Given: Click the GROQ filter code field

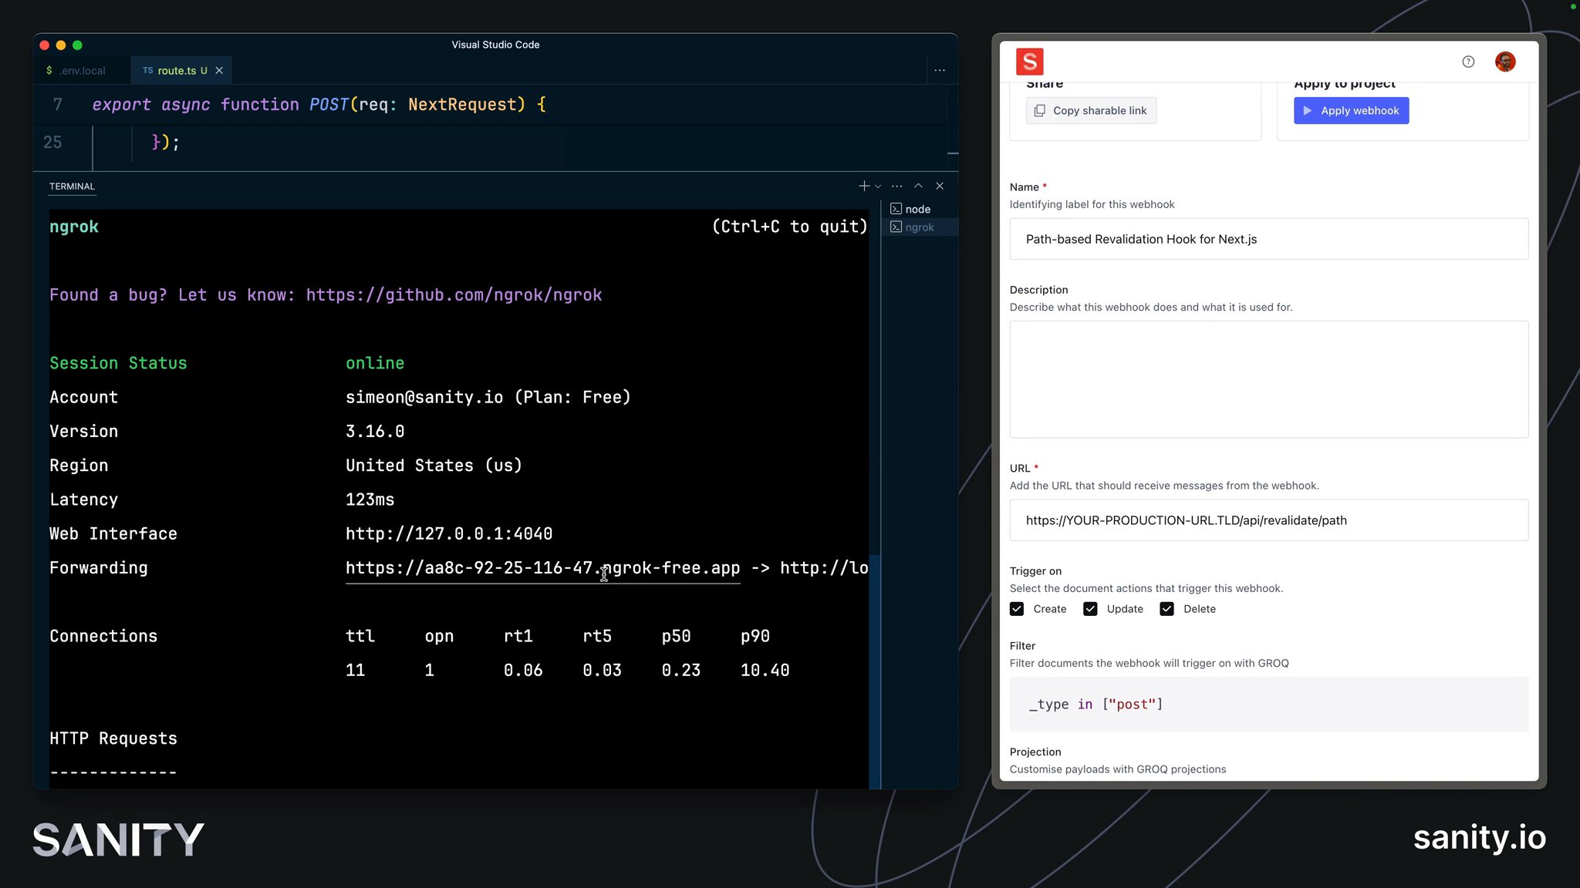Looking at the screenshot, I should 1268,704.
